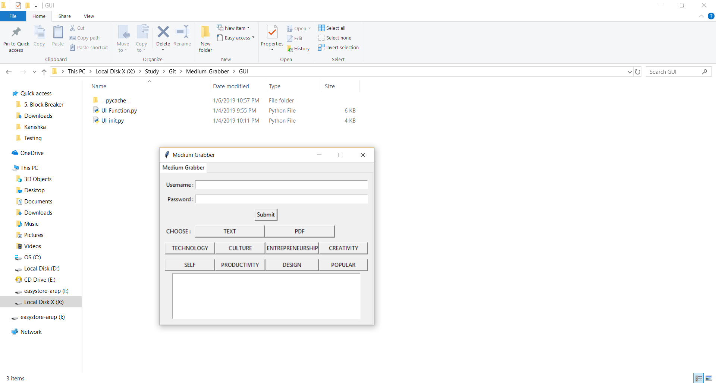Image resolution: width=716 pixels, height=383 pixels.
Task: Open the File menu tab
Action: [13, 16]
